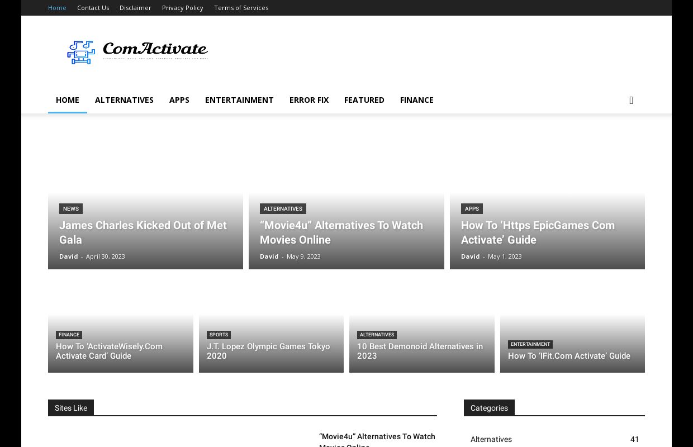The image size is (693, 447).
Task: Open featured Movie4u Alternatives article headline
Action: point(341,232)
